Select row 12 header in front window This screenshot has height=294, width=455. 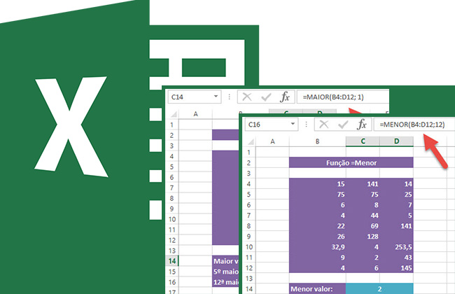click(249, 268)
